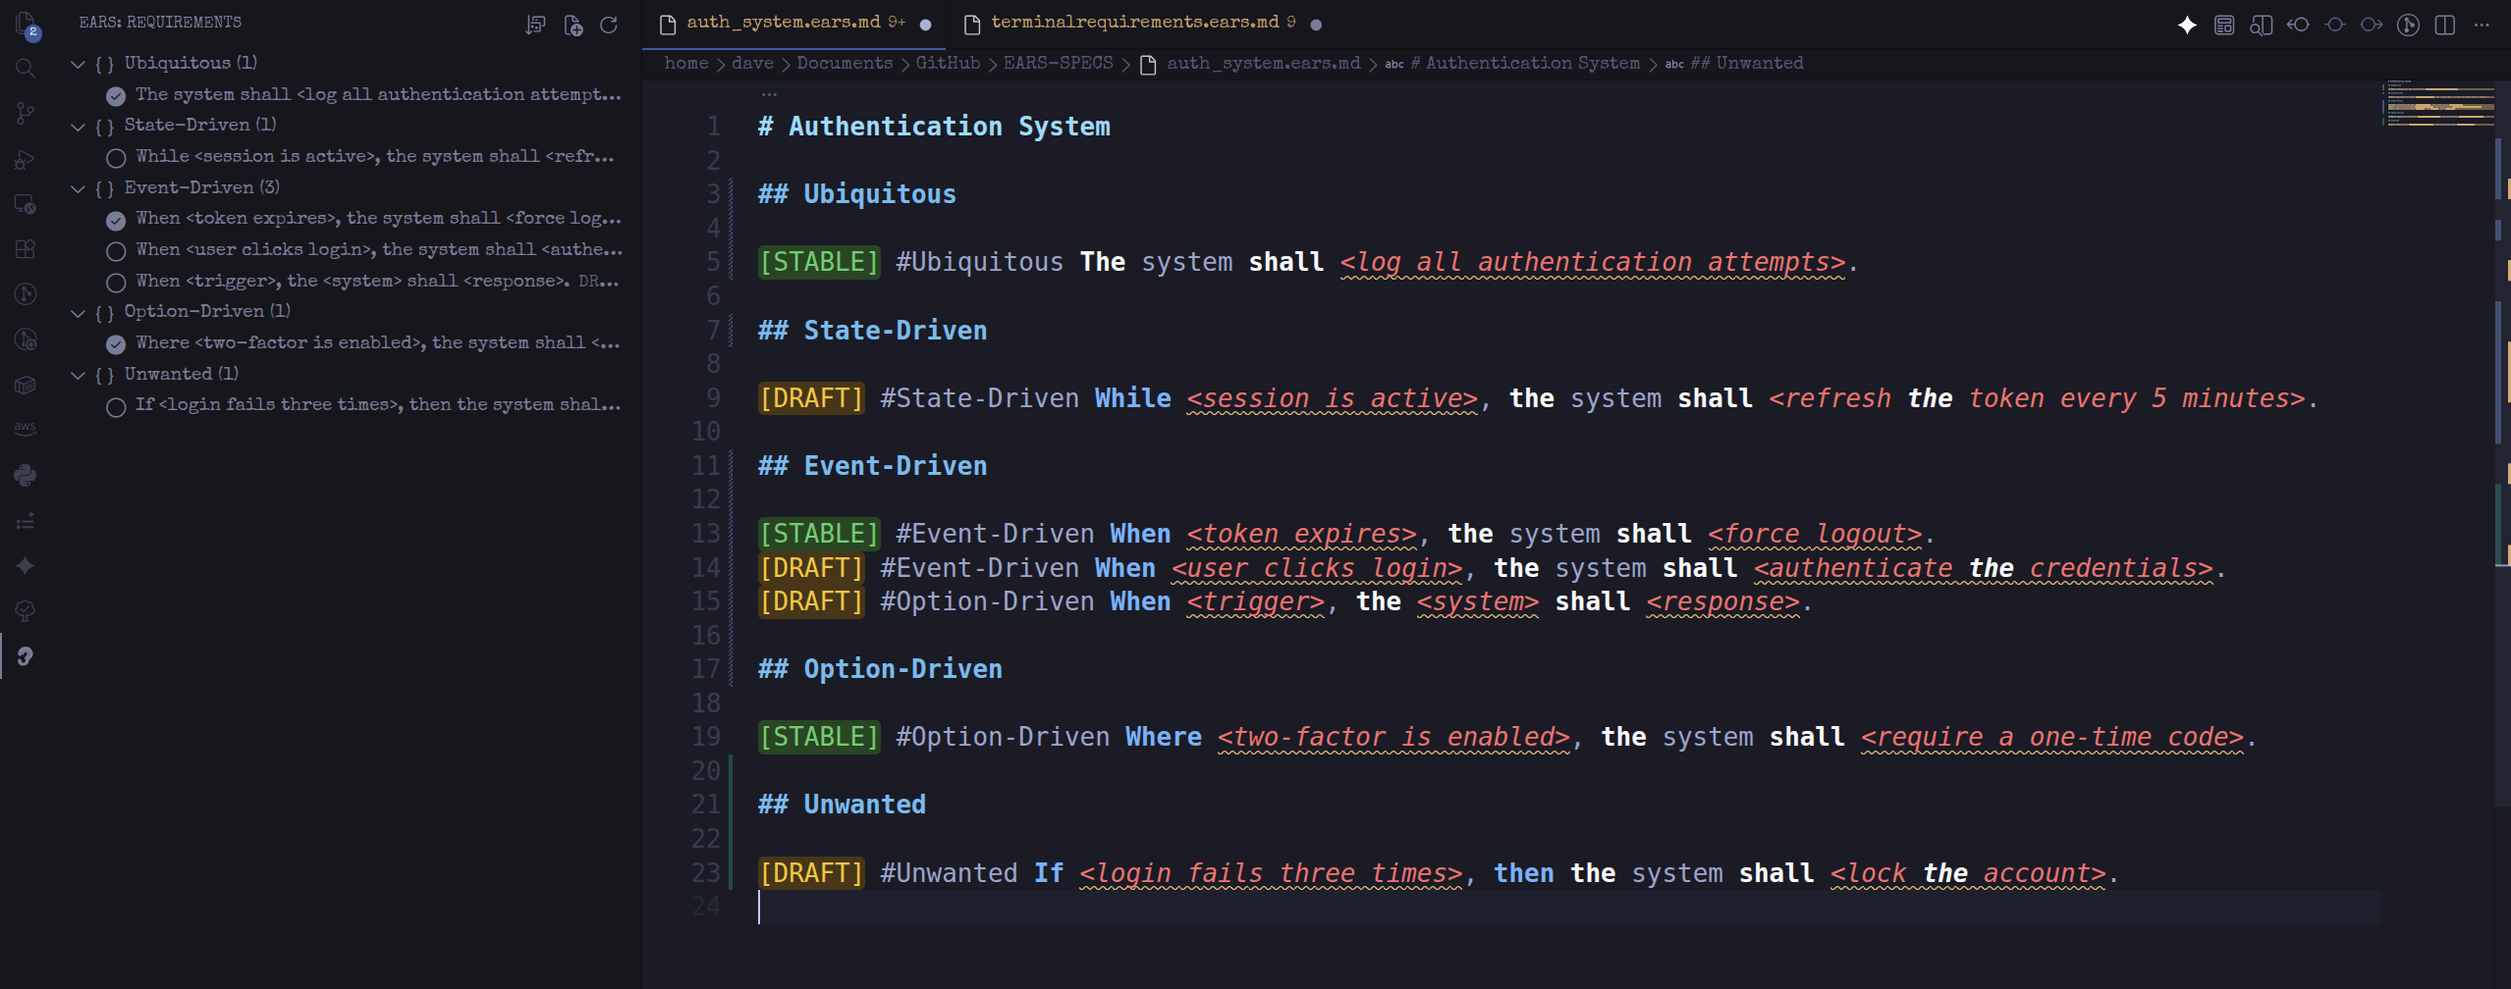2511x989 pixels.
Task: Click 'home' in the breadcrumb path
Action: pos(685,63)
